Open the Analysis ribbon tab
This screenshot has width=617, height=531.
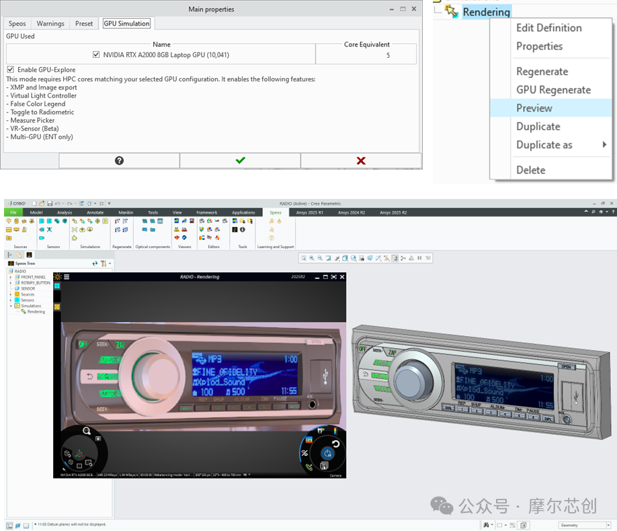pyautogui.click(x=65, y=212)
